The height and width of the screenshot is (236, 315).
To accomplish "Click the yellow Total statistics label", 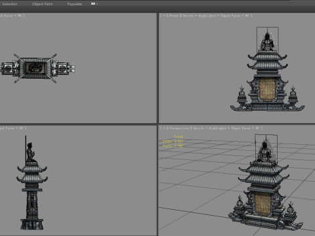I will pyautogui.click(x=178, y=137).
